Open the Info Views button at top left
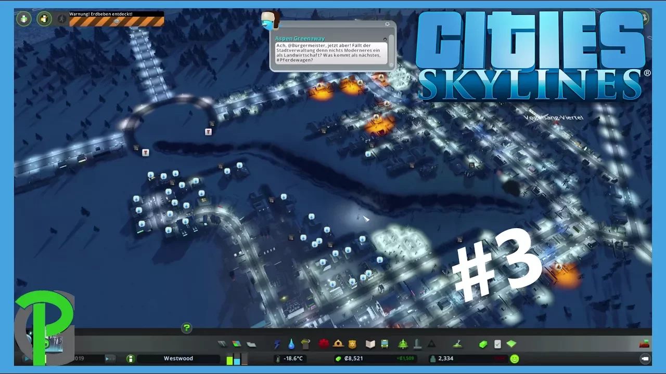666x374 pixels. [x=23, y=19]
